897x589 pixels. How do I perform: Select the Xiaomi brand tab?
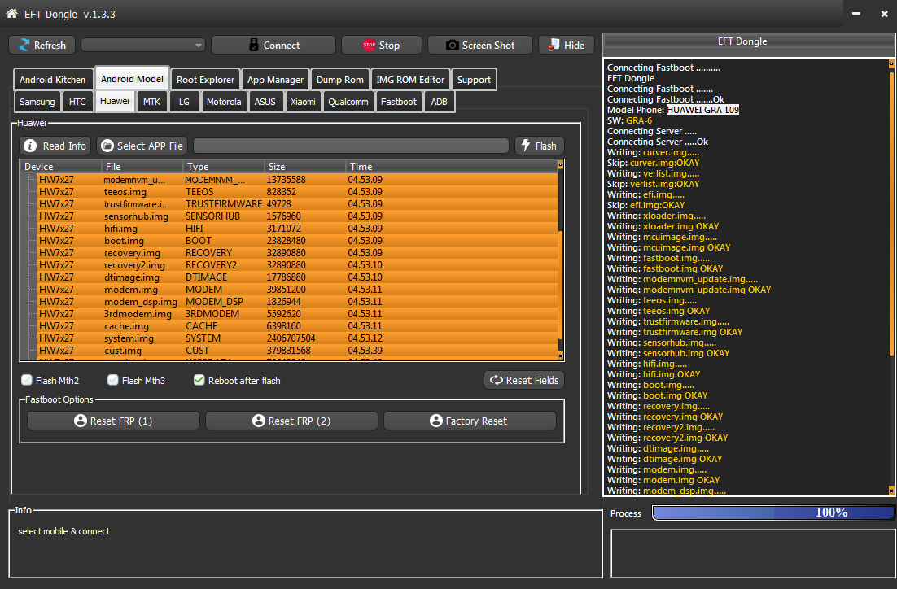click(x=303, y=102)
